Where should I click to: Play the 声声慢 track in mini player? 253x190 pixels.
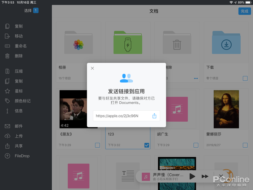pyautogui.click(x=192, y=176)
